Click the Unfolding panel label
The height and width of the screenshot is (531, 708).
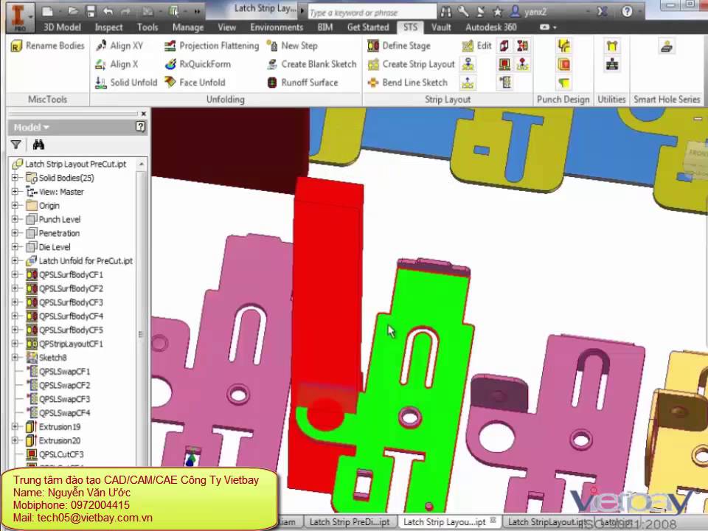tap(226, 100)
